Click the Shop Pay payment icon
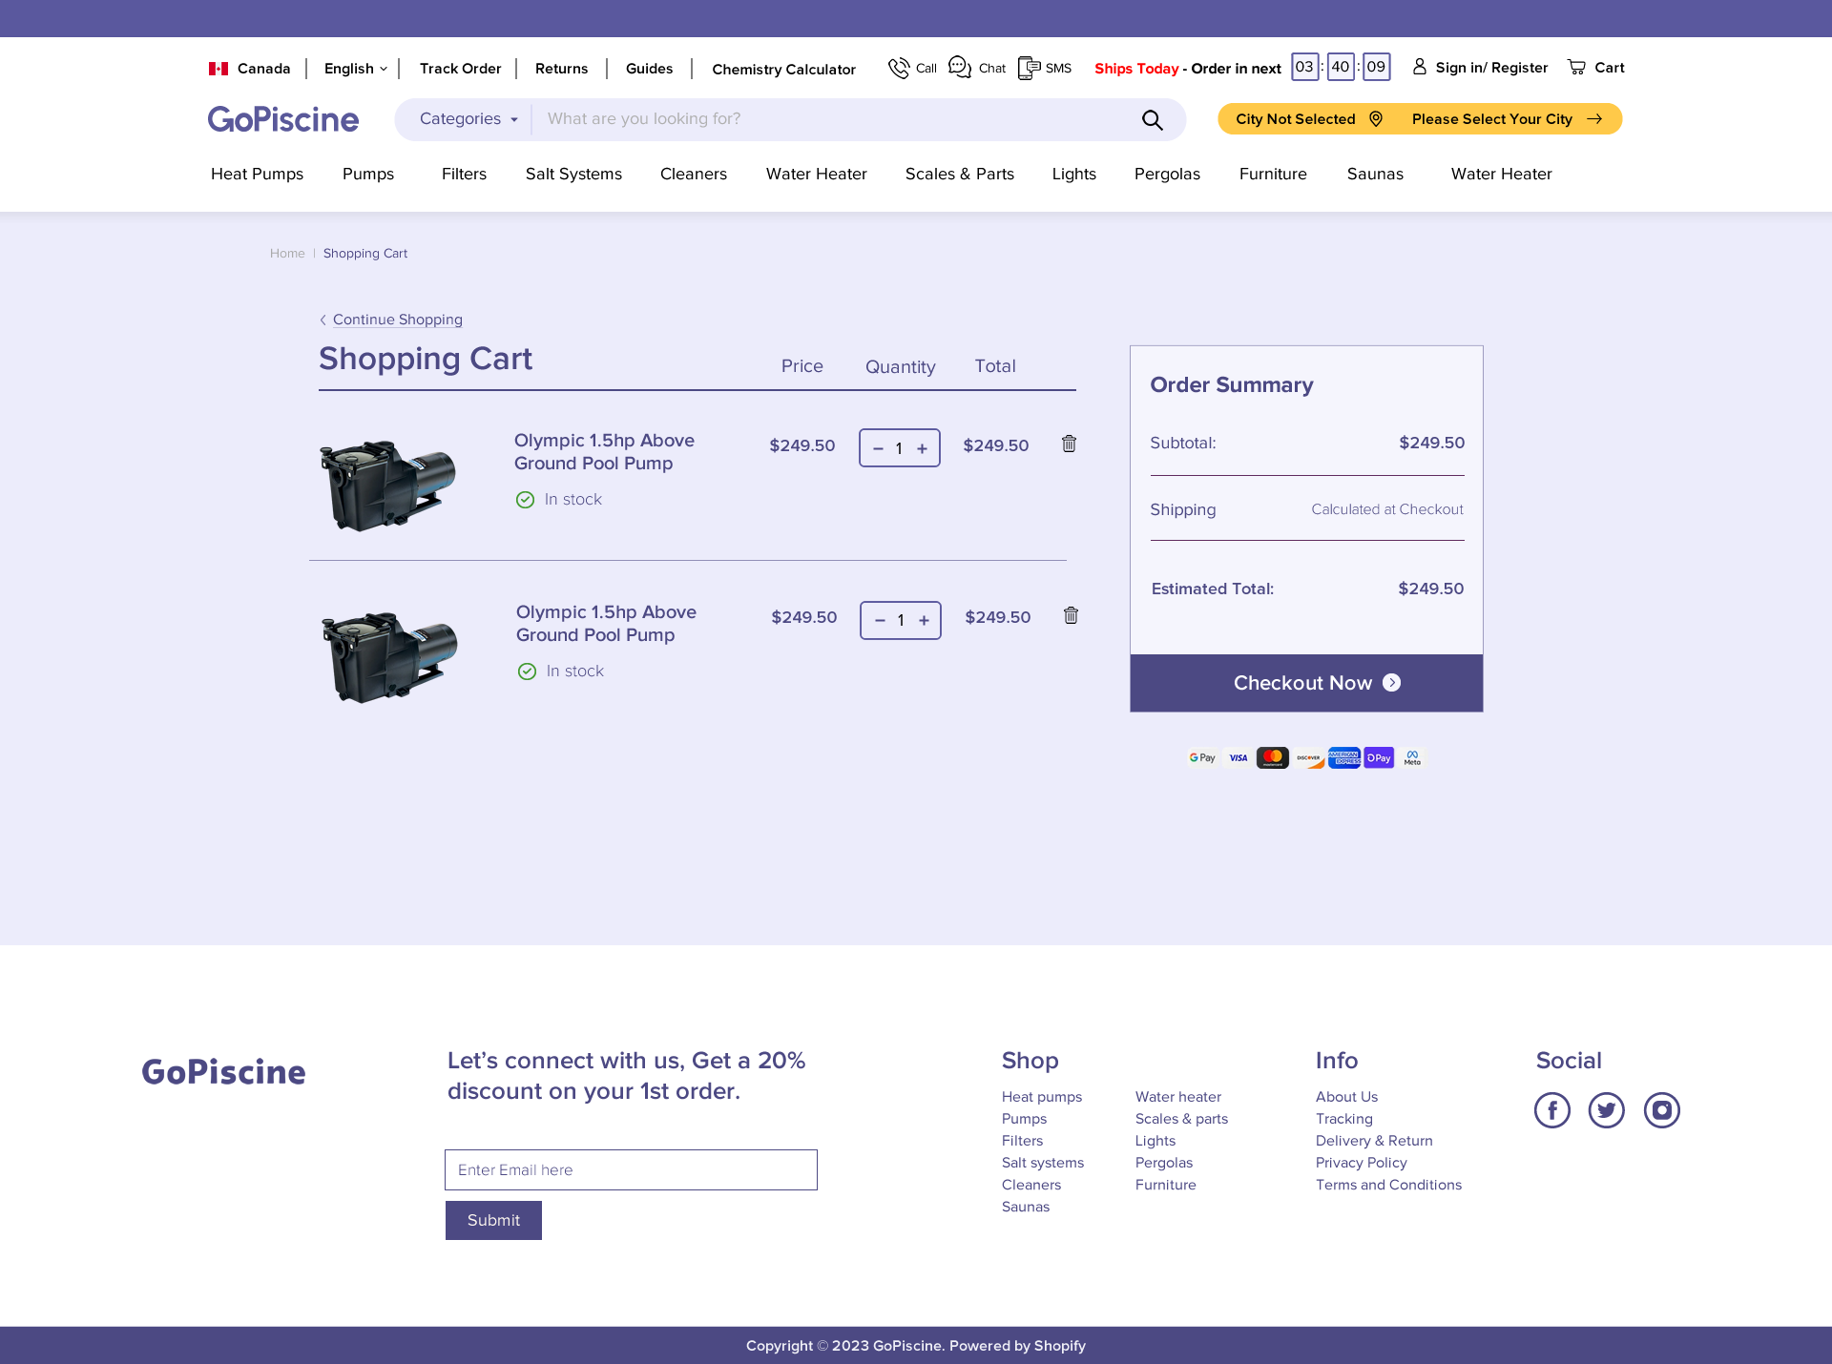Screen dimensions: 1832x1364 click(1379, 758)
